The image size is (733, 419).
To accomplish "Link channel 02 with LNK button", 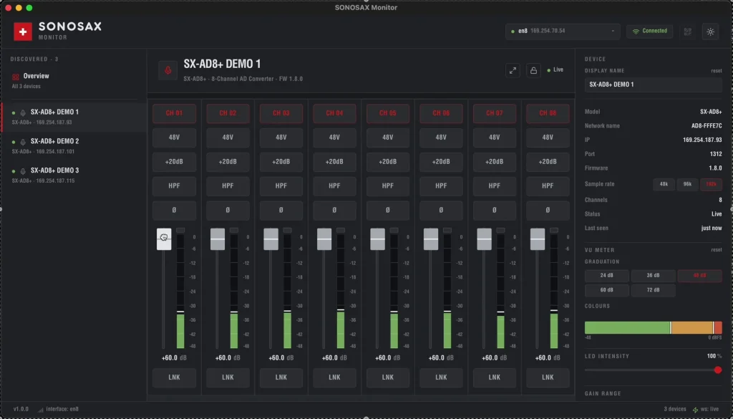I will tap(228, 377).
